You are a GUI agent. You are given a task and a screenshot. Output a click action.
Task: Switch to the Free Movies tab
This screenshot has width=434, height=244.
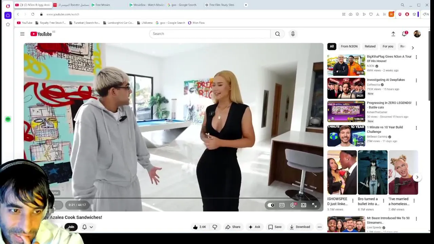click(x=103, y=5)
